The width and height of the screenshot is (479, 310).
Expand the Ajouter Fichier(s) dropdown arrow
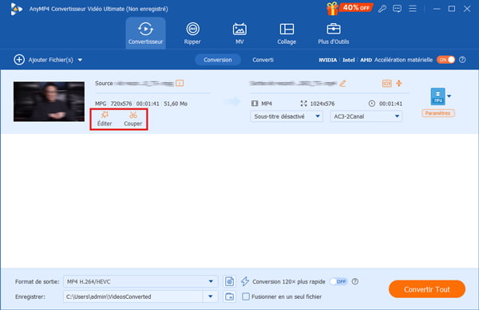80,60
